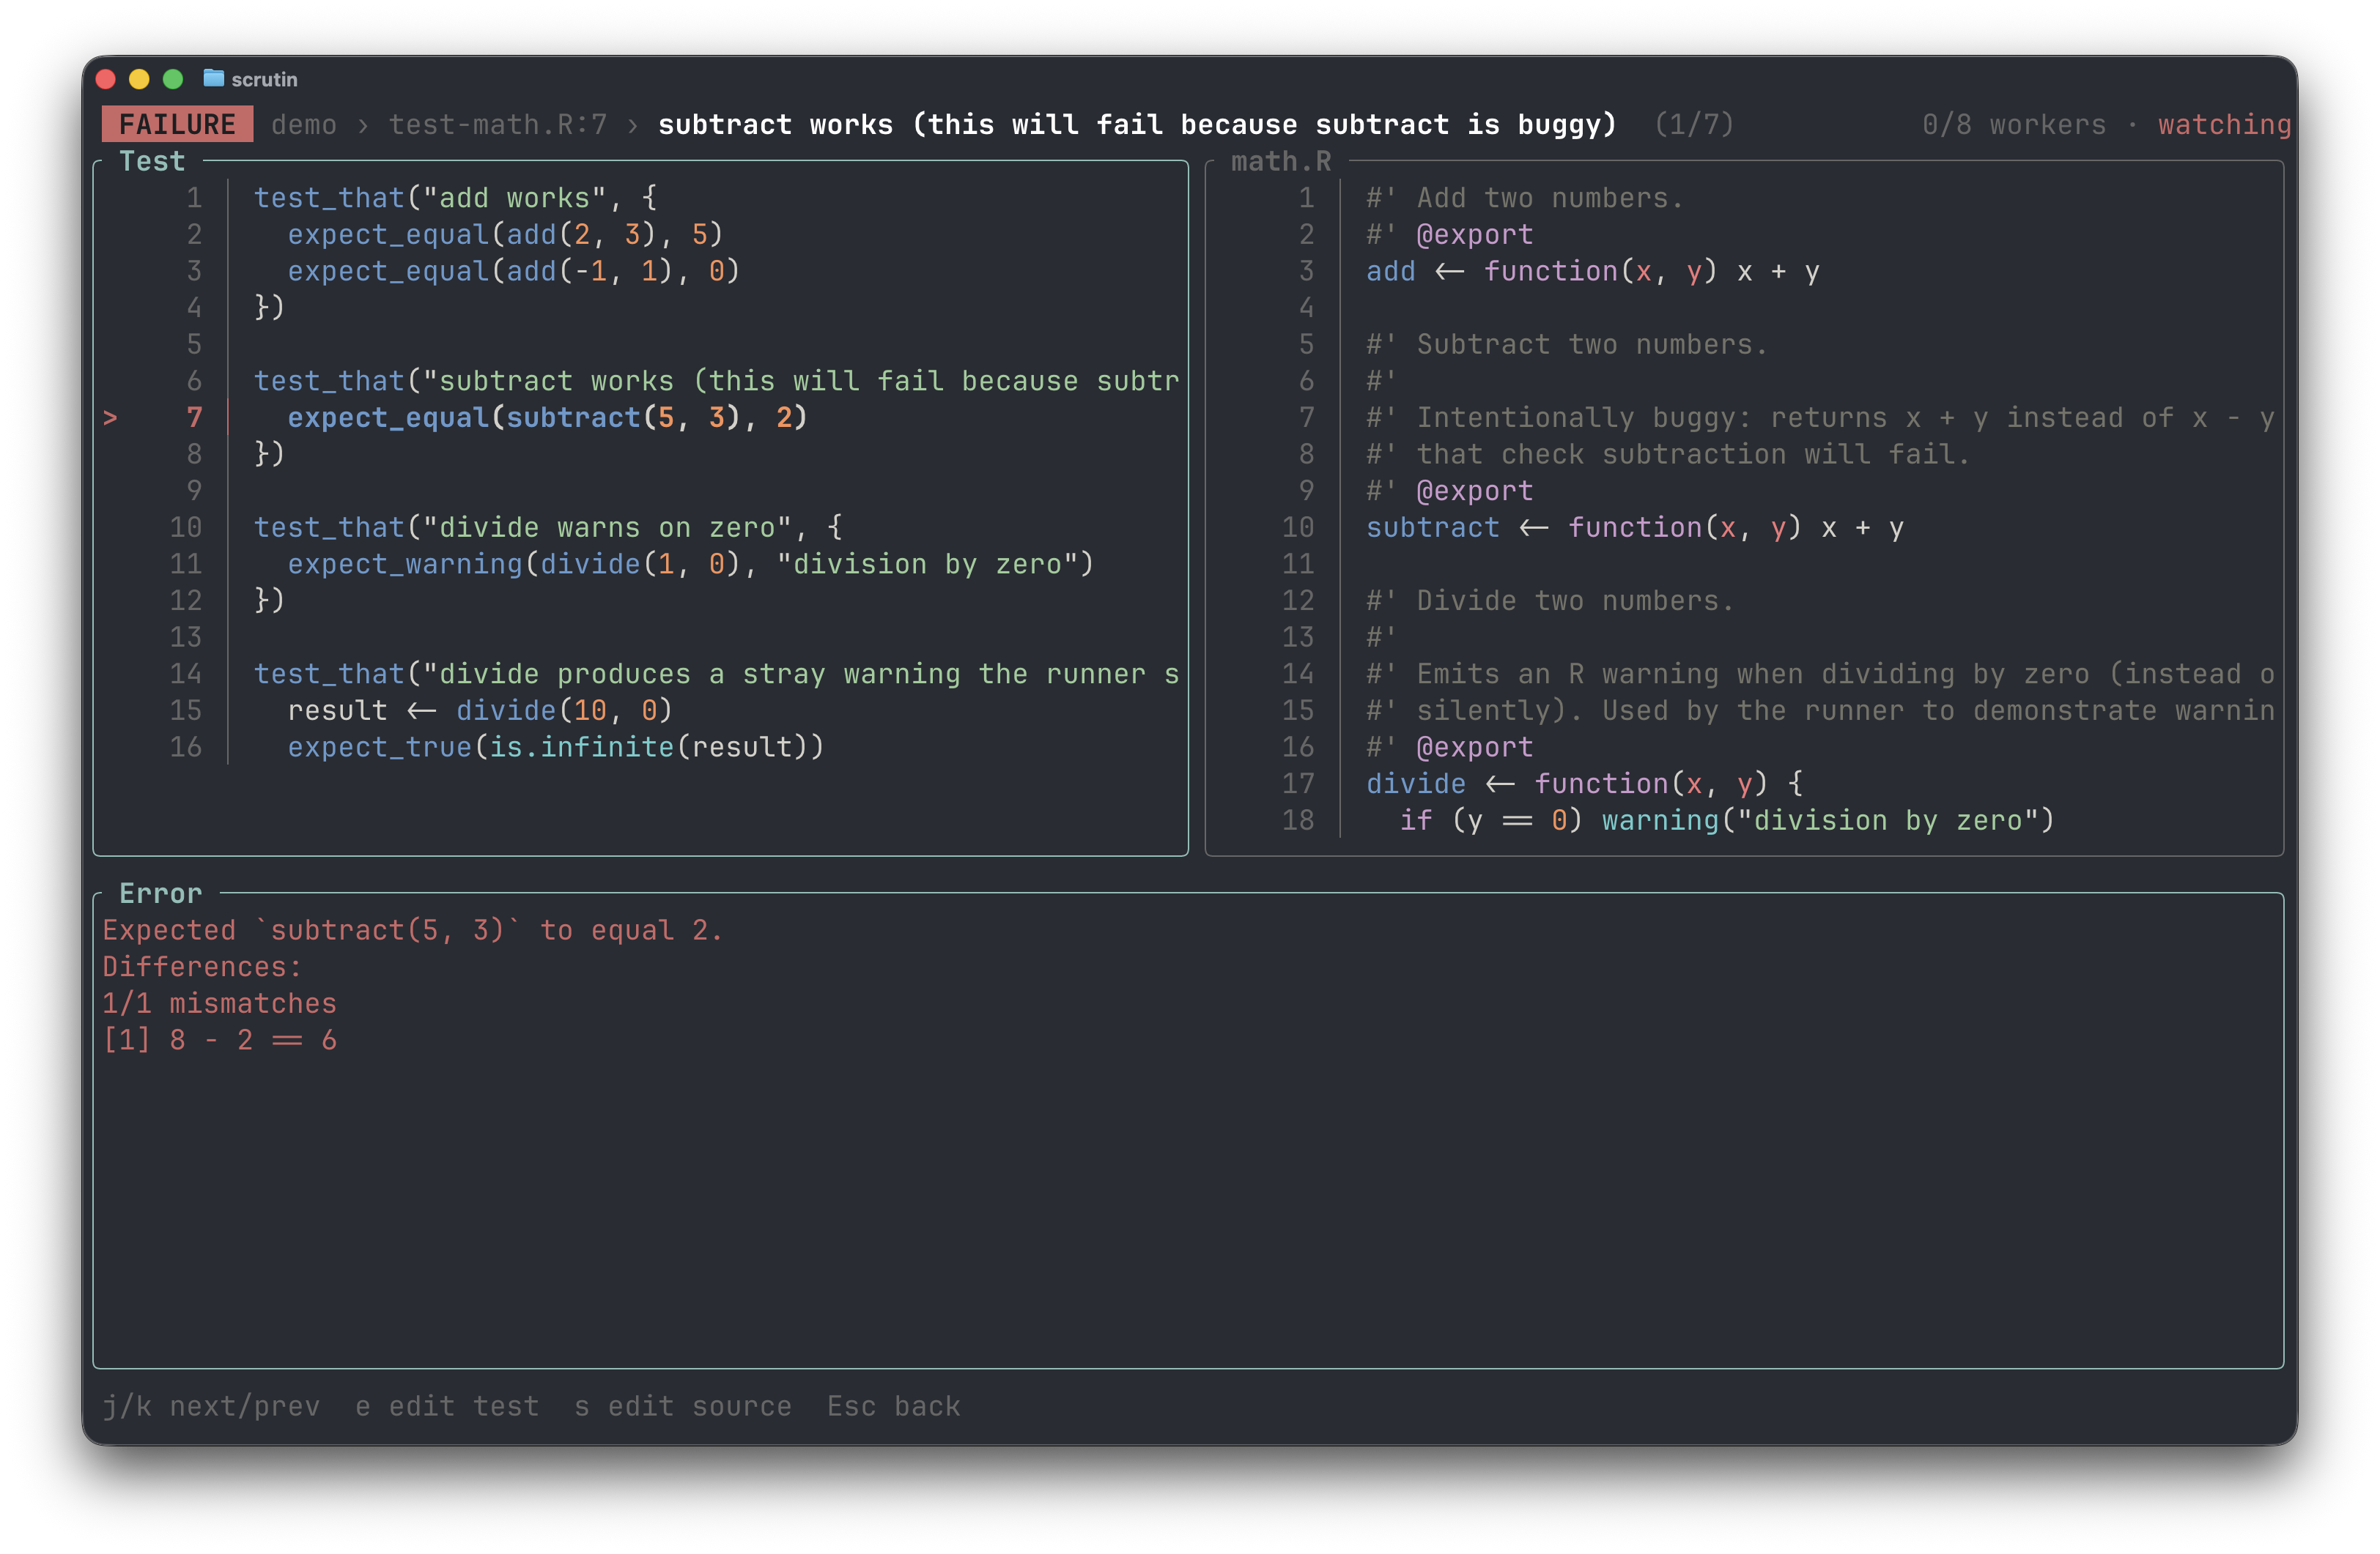Click the yellow minimize window button

click(x=139, y=79)
